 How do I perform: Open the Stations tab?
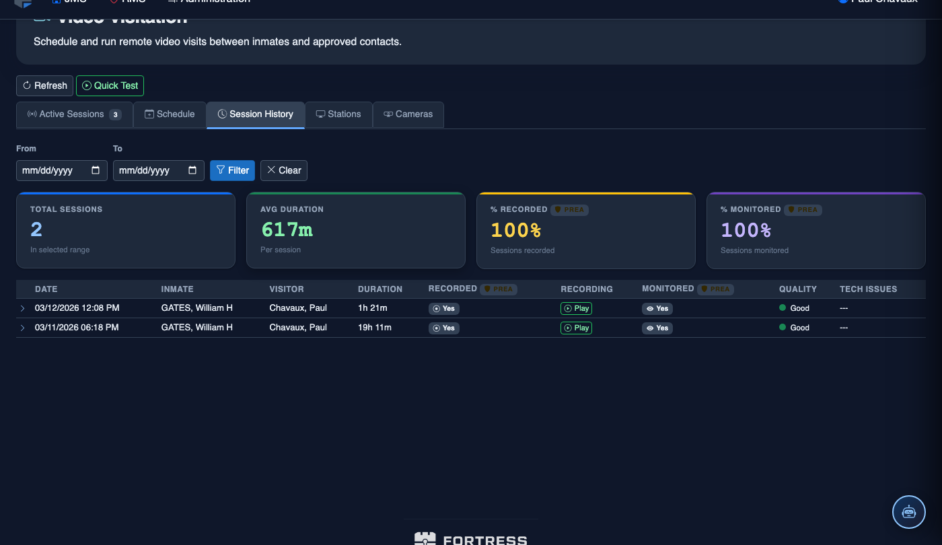point(338,114)
